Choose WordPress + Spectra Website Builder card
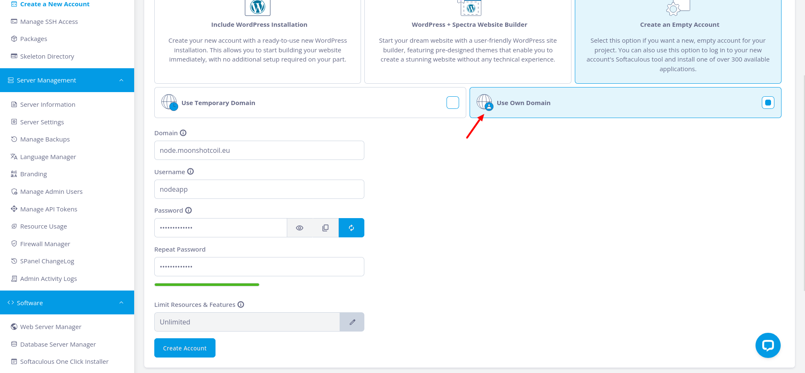805x373 pixels. [468, 41]
